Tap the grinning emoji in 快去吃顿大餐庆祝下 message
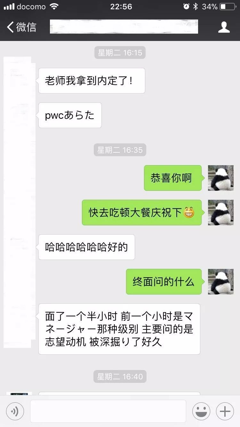 point(189,213)
